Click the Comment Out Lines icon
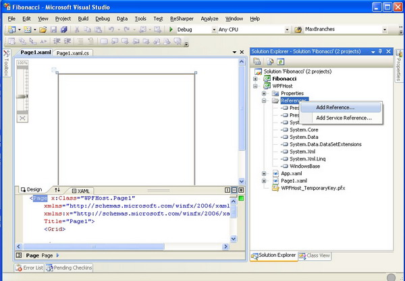405x281 pixels. 80,41
